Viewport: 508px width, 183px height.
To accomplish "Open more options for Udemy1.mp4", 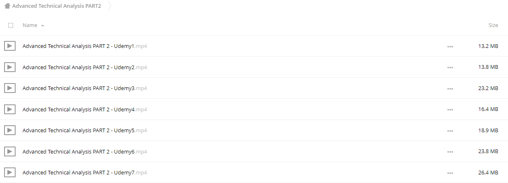I will pos(450,46).
